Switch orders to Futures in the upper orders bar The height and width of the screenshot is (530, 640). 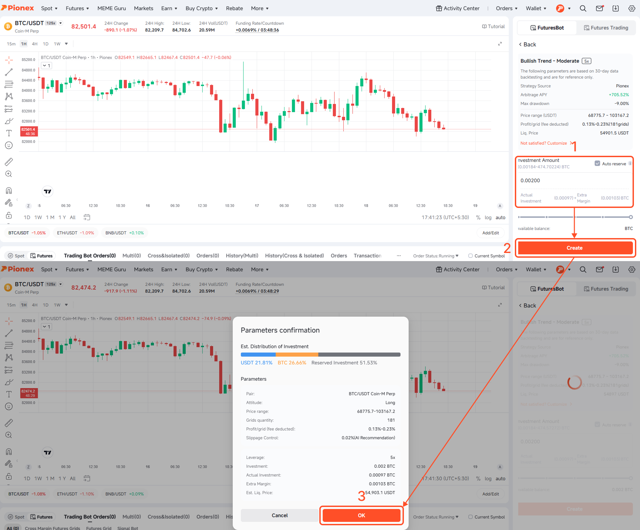click(42, 256)
